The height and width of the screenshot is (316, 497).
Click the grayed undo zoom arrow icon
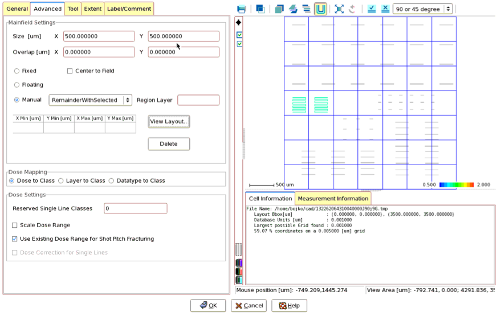(352, 9)
